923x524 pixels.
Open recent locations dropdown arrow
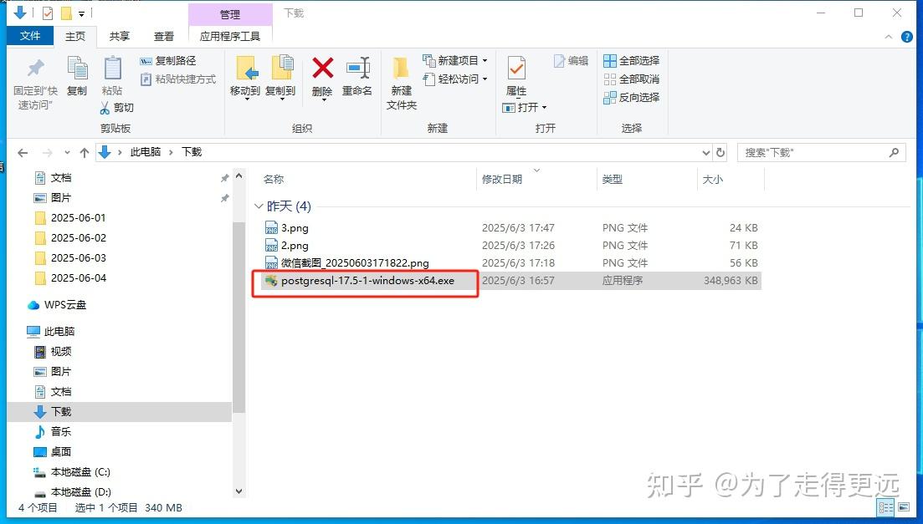point(67,153)
